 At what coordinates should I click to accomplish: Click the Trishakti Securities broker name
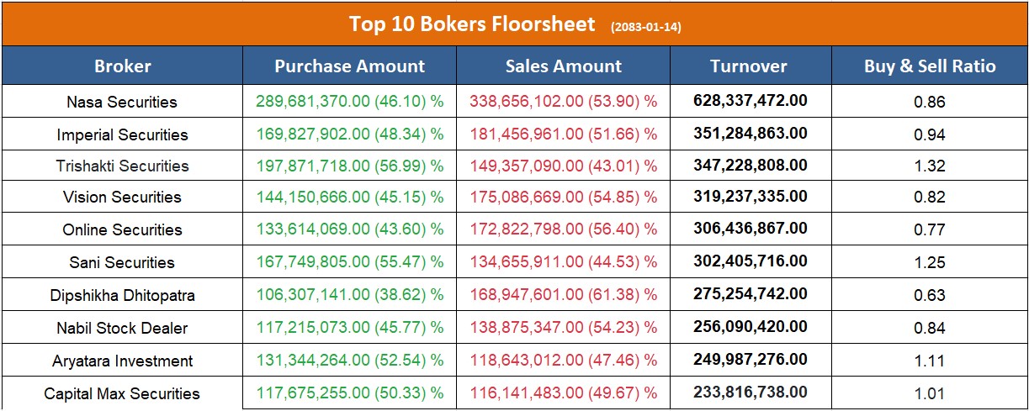pos(122,166)
